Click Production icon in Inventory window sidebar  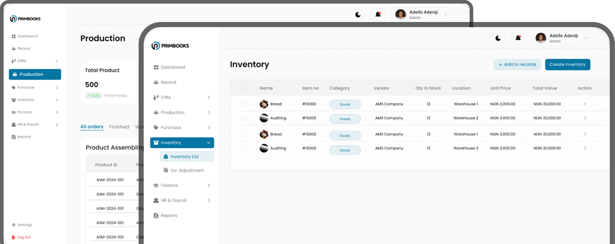click(156, 112)
